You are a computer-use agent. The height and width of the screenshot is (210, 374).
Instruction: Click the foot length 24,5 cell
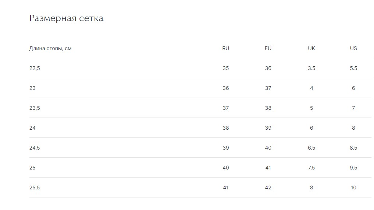pos(35,148)
